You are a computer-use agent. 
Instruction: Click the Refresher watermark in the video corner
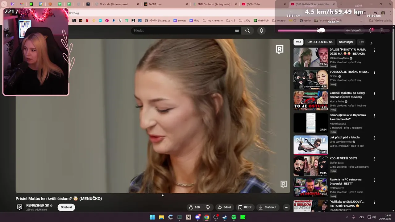[284, 184]
